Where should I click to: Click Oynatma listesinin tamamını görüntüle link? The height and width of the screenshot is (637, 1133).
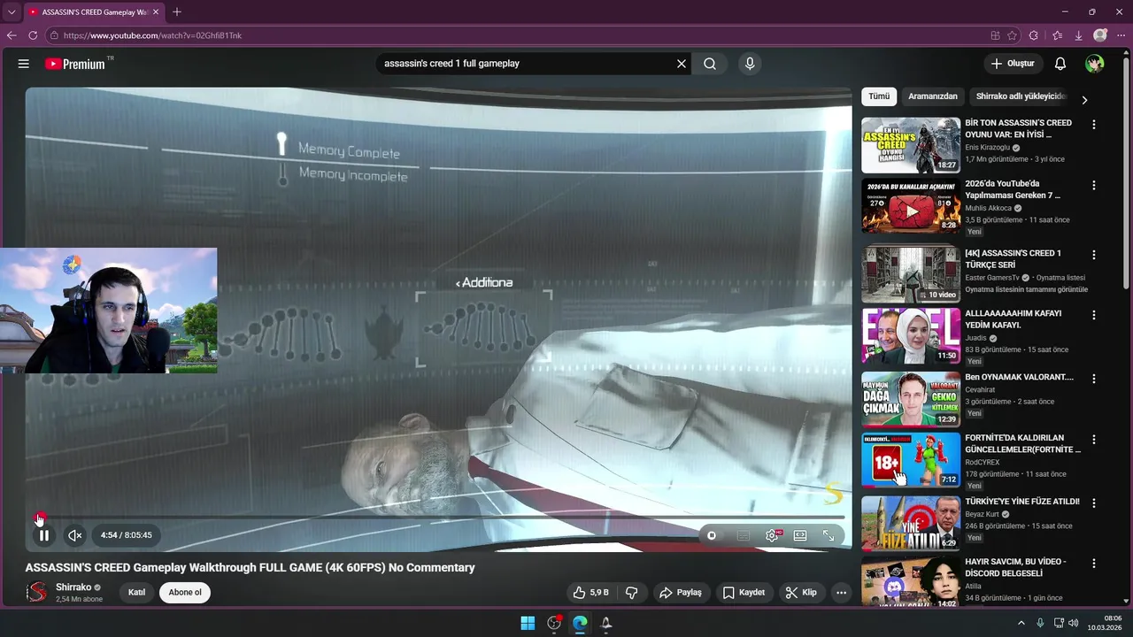tap(1027, 289)
